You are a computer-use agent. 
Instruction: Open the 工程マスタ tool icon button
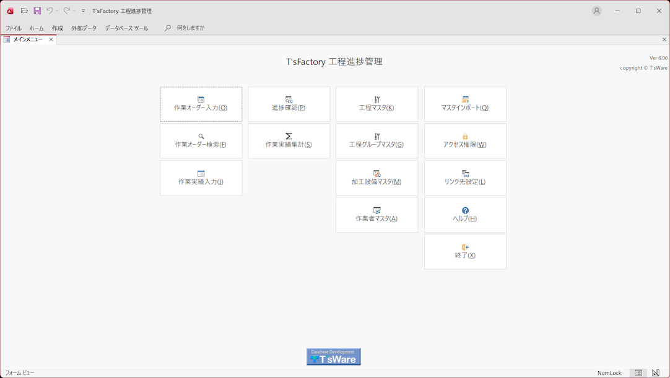pyautogui.click(x=376, y=104)
